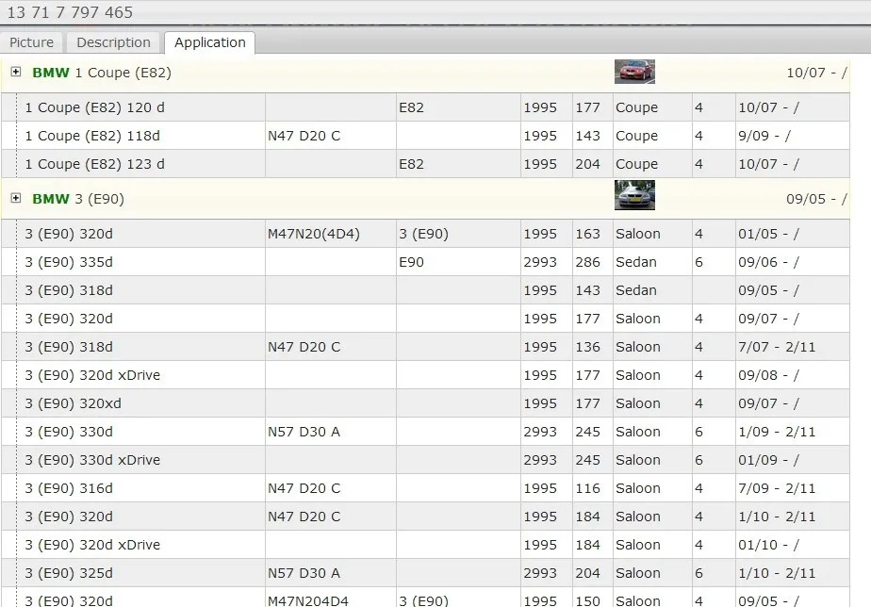Click the date 7/09 - 2/11

click(x=777, y=488)
